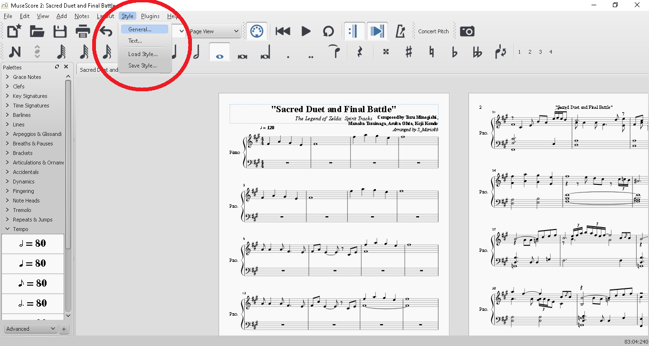The height and width of the screenshot is (346, 649).
Task: Select the score title "Sacred Duet and Final Battle"
Action: [334, 109]
